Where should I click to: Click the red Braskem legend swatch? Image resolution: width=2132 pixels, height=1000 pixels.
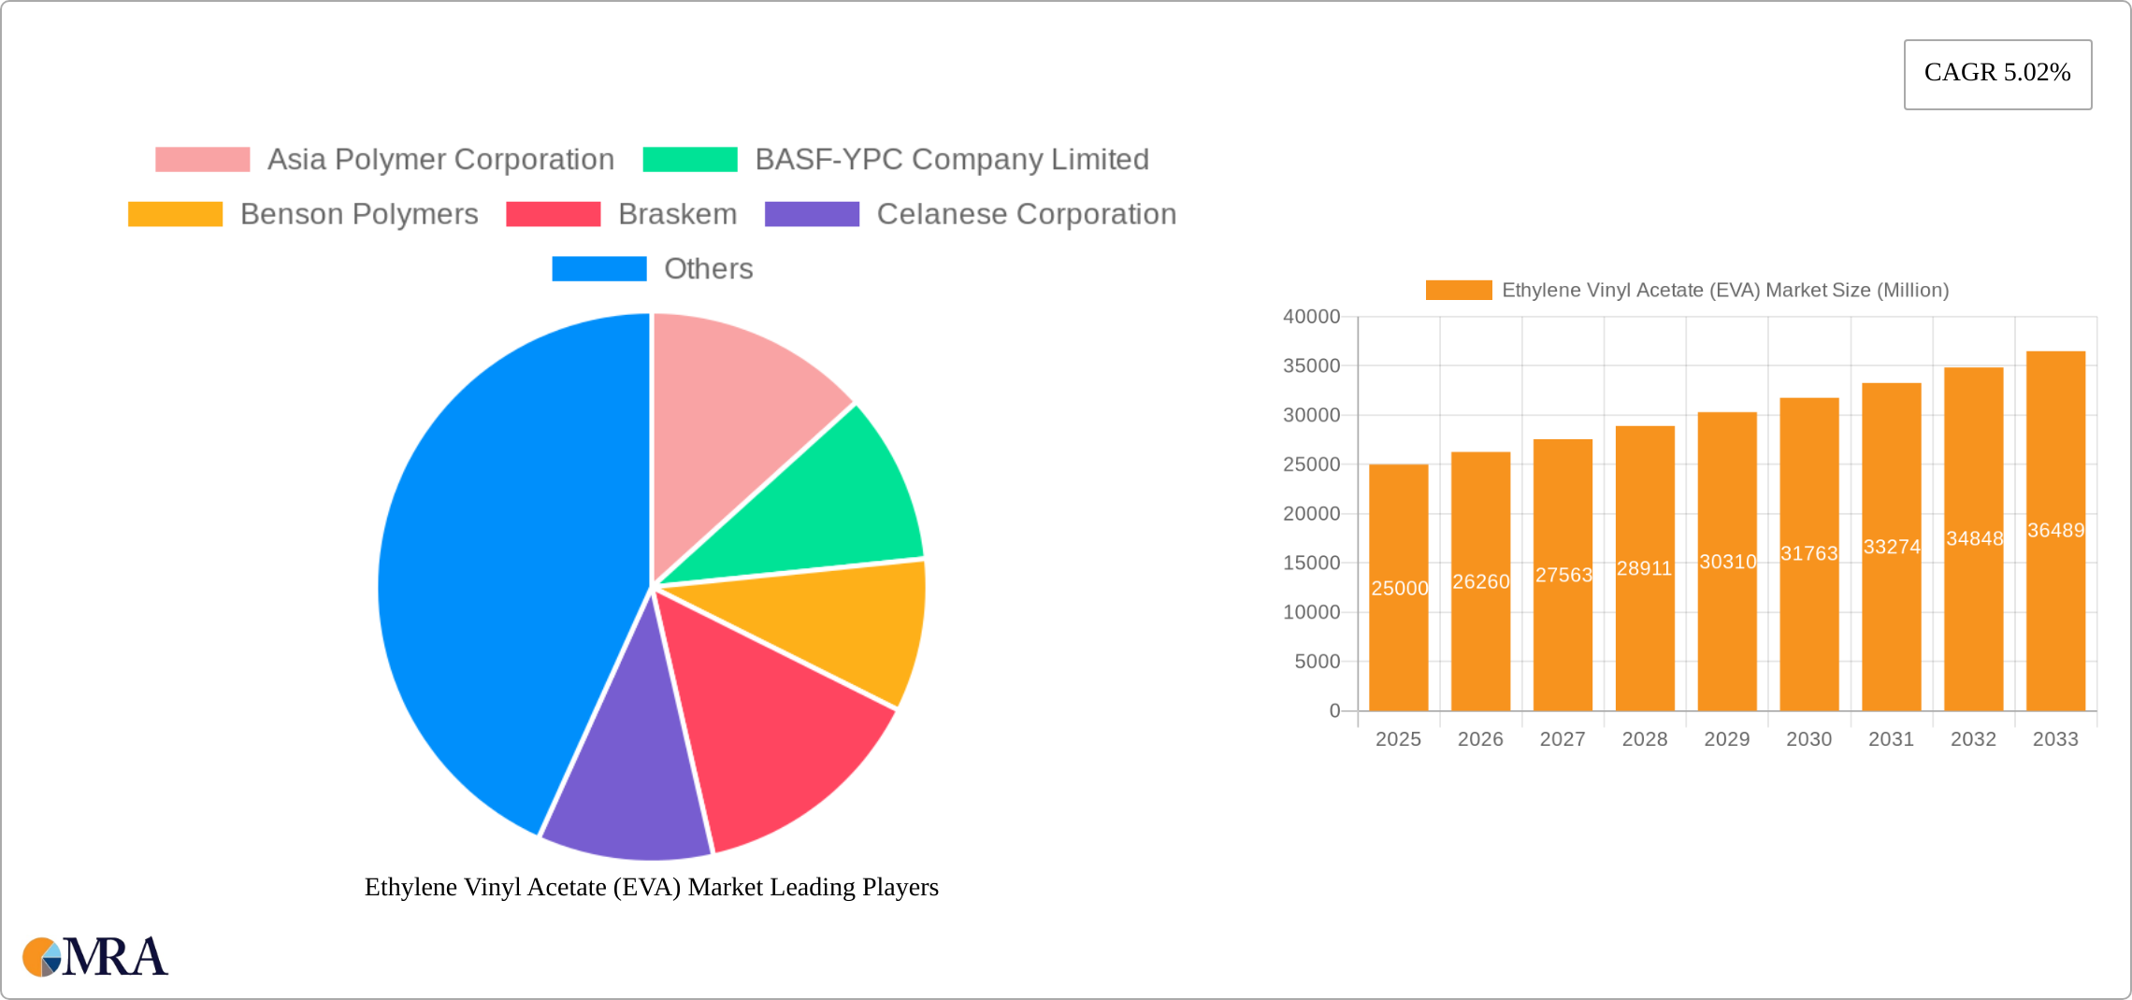click(x=554, y=214)
